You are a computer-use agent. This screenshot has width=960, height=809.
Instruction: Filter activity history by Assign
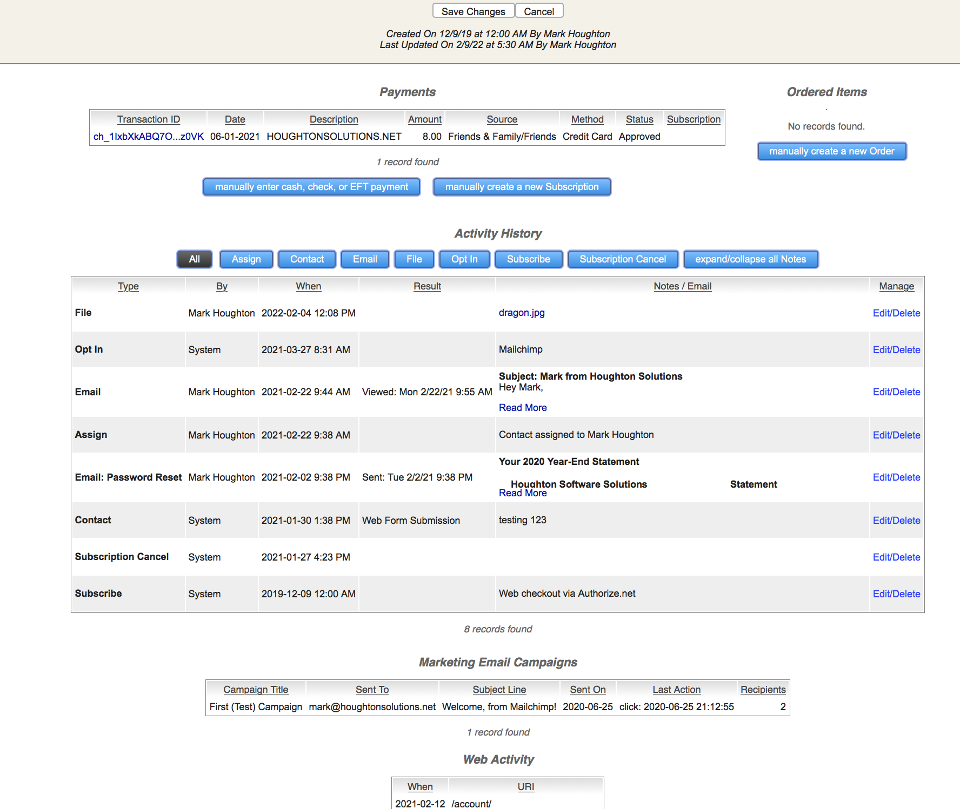tap(246, 259)
